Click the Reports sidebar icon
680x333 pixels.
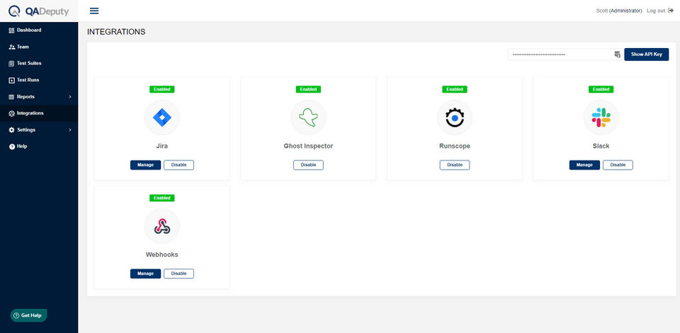pos(12,97)
